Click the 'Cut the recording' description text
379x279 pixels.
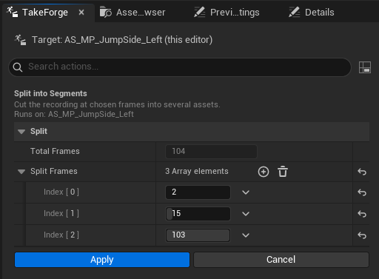[x=117, y=105]
